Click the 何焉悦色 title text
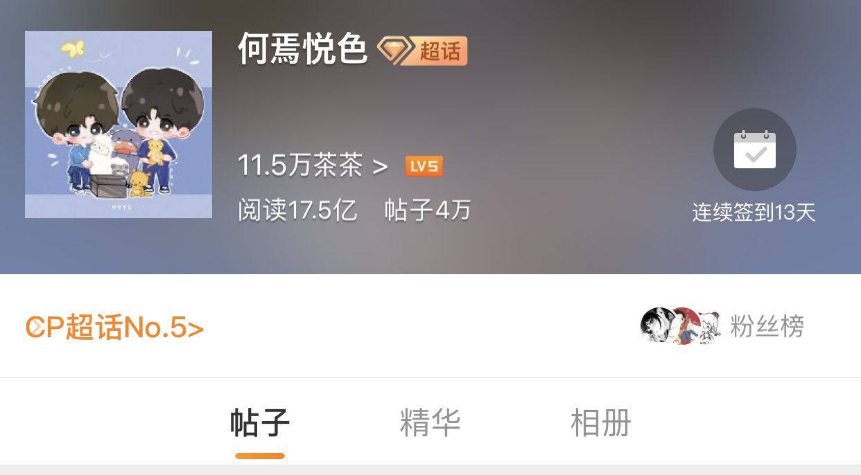Viewport: 861px width, 475px height. pos(302,49)
